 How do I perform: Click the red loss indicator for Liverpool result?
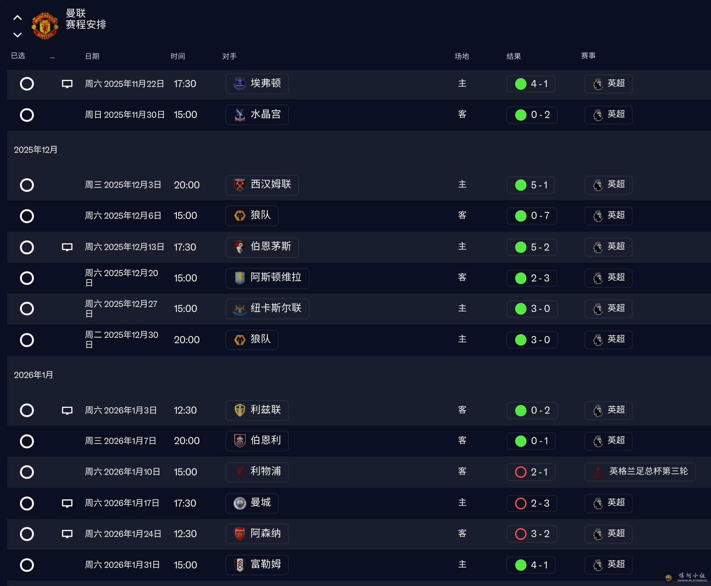pyautogui.click(x=520, y=472)
